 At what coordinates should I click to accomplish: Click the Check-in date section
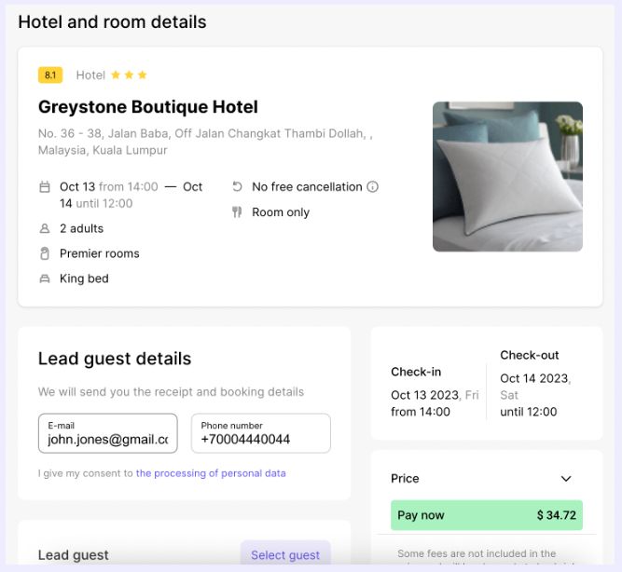[x=434, y=392]
